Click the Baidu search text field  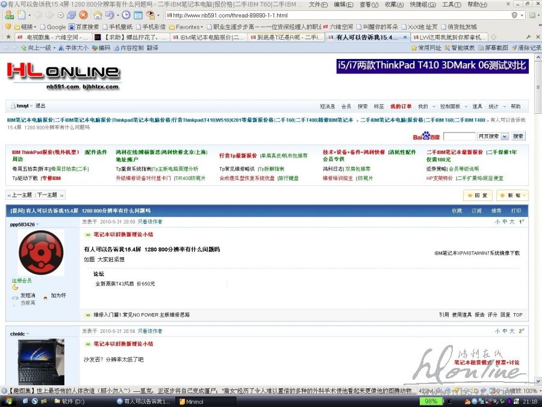point(459,136)
